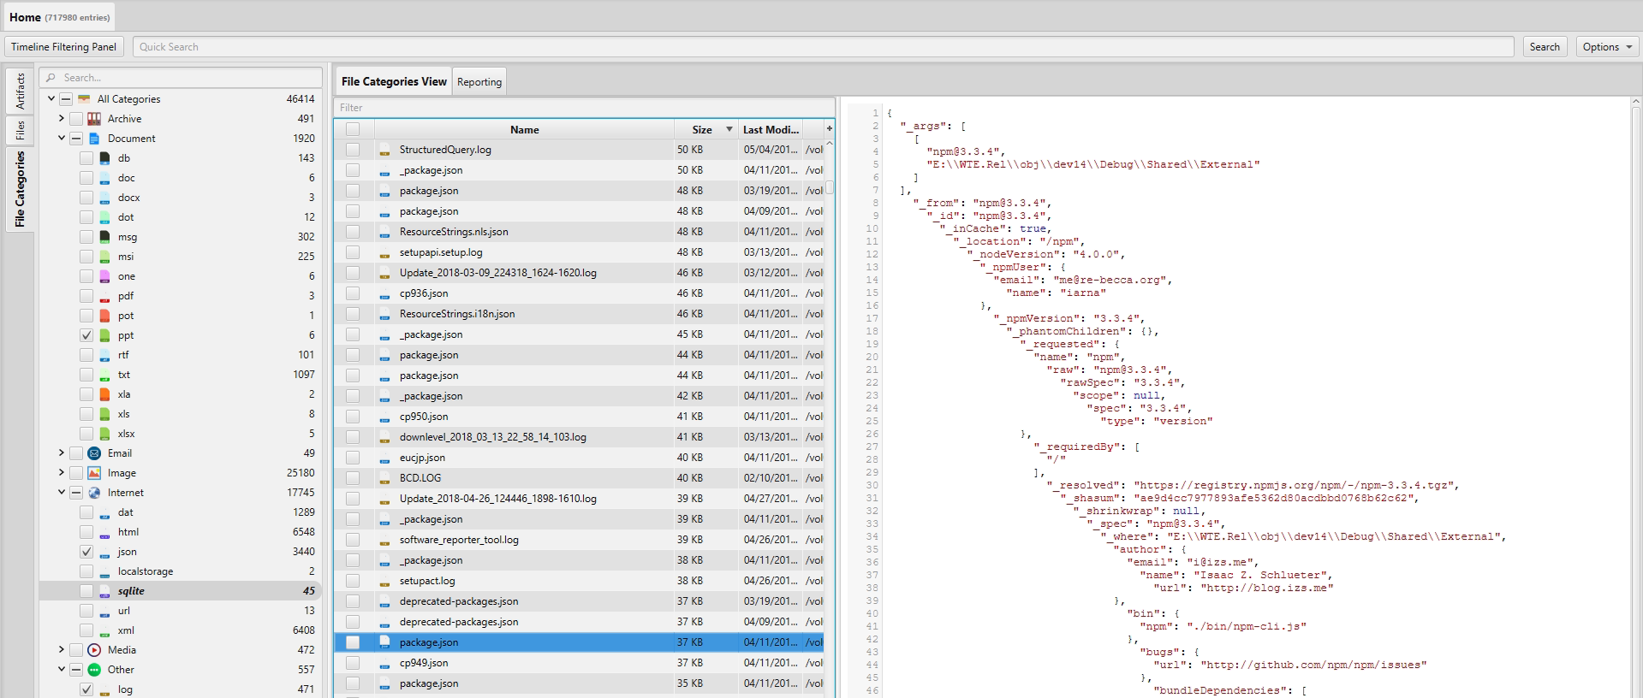Click the Internet category globe icon
Screen dimensions: 1643x698
pos(94,493)
